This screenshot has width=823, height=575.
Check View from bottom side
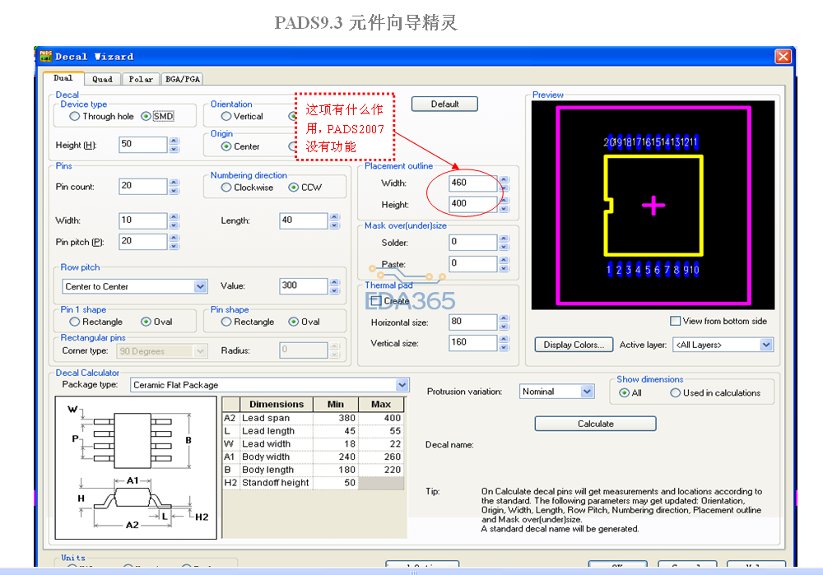tap(676, 321)
